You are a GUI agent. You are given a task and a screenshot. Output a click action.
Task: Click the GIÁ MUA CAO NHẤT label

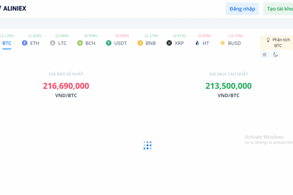tap(228, 74)
